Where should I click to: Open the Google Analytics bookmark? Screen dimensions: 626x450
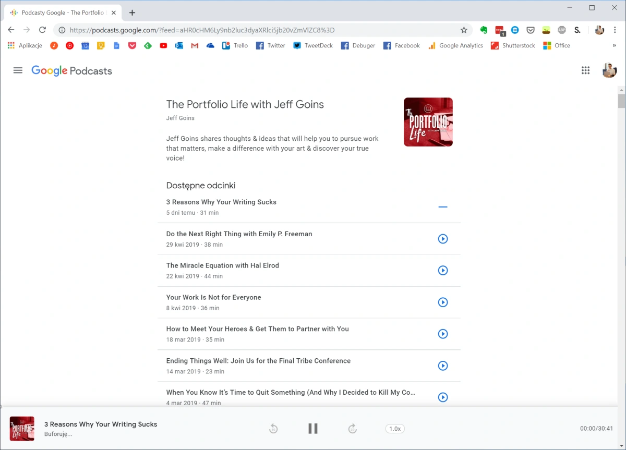click(455, 46)
